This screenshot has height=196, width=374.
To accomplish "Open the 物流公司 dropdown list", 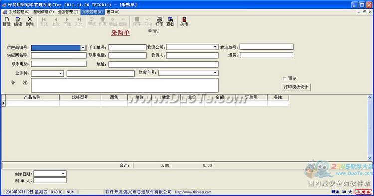I will pos(215,47).
